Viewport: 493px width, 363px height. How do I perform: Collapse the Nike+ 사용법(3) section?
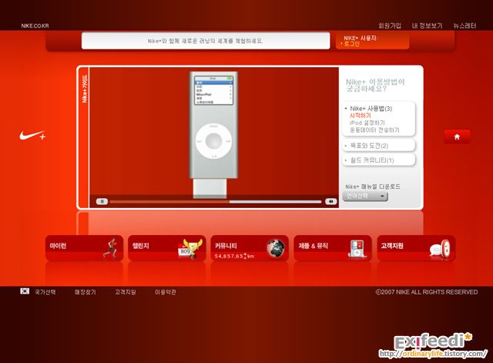pos(371,109)
